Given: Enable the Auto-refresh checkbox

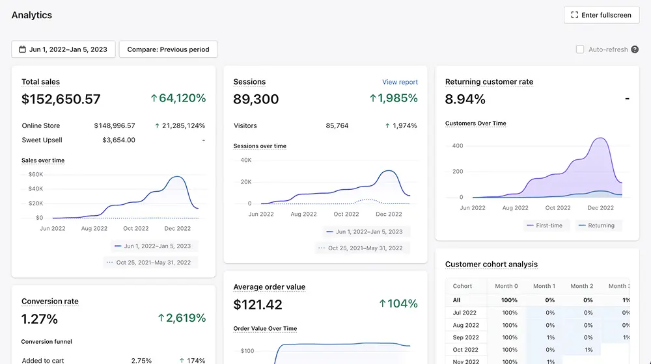Looking at the screenshot, I should pos(580,49).
